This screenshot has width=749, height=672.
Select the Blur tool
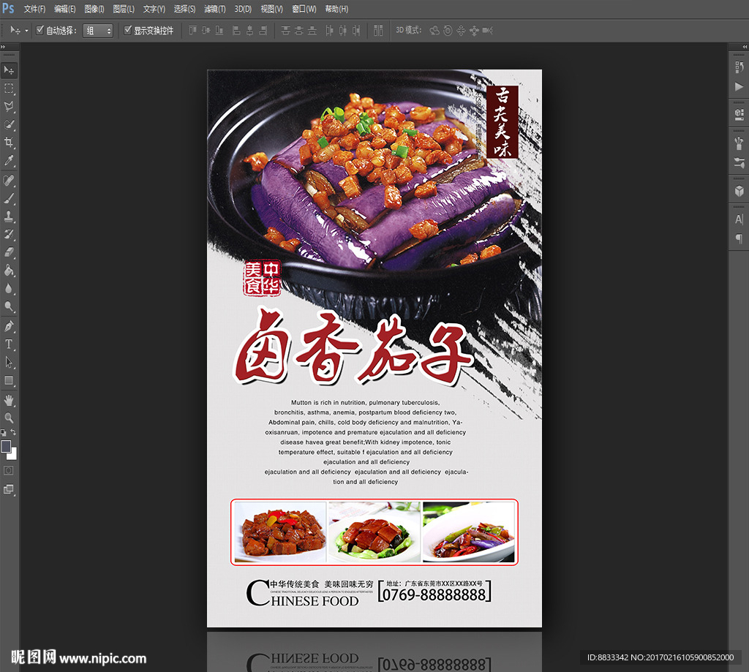9,289
